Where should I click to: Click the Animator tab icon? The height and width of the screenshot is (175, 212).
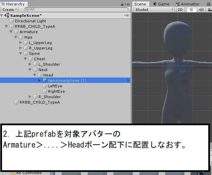pyautogui.click(x=178, y=4)
